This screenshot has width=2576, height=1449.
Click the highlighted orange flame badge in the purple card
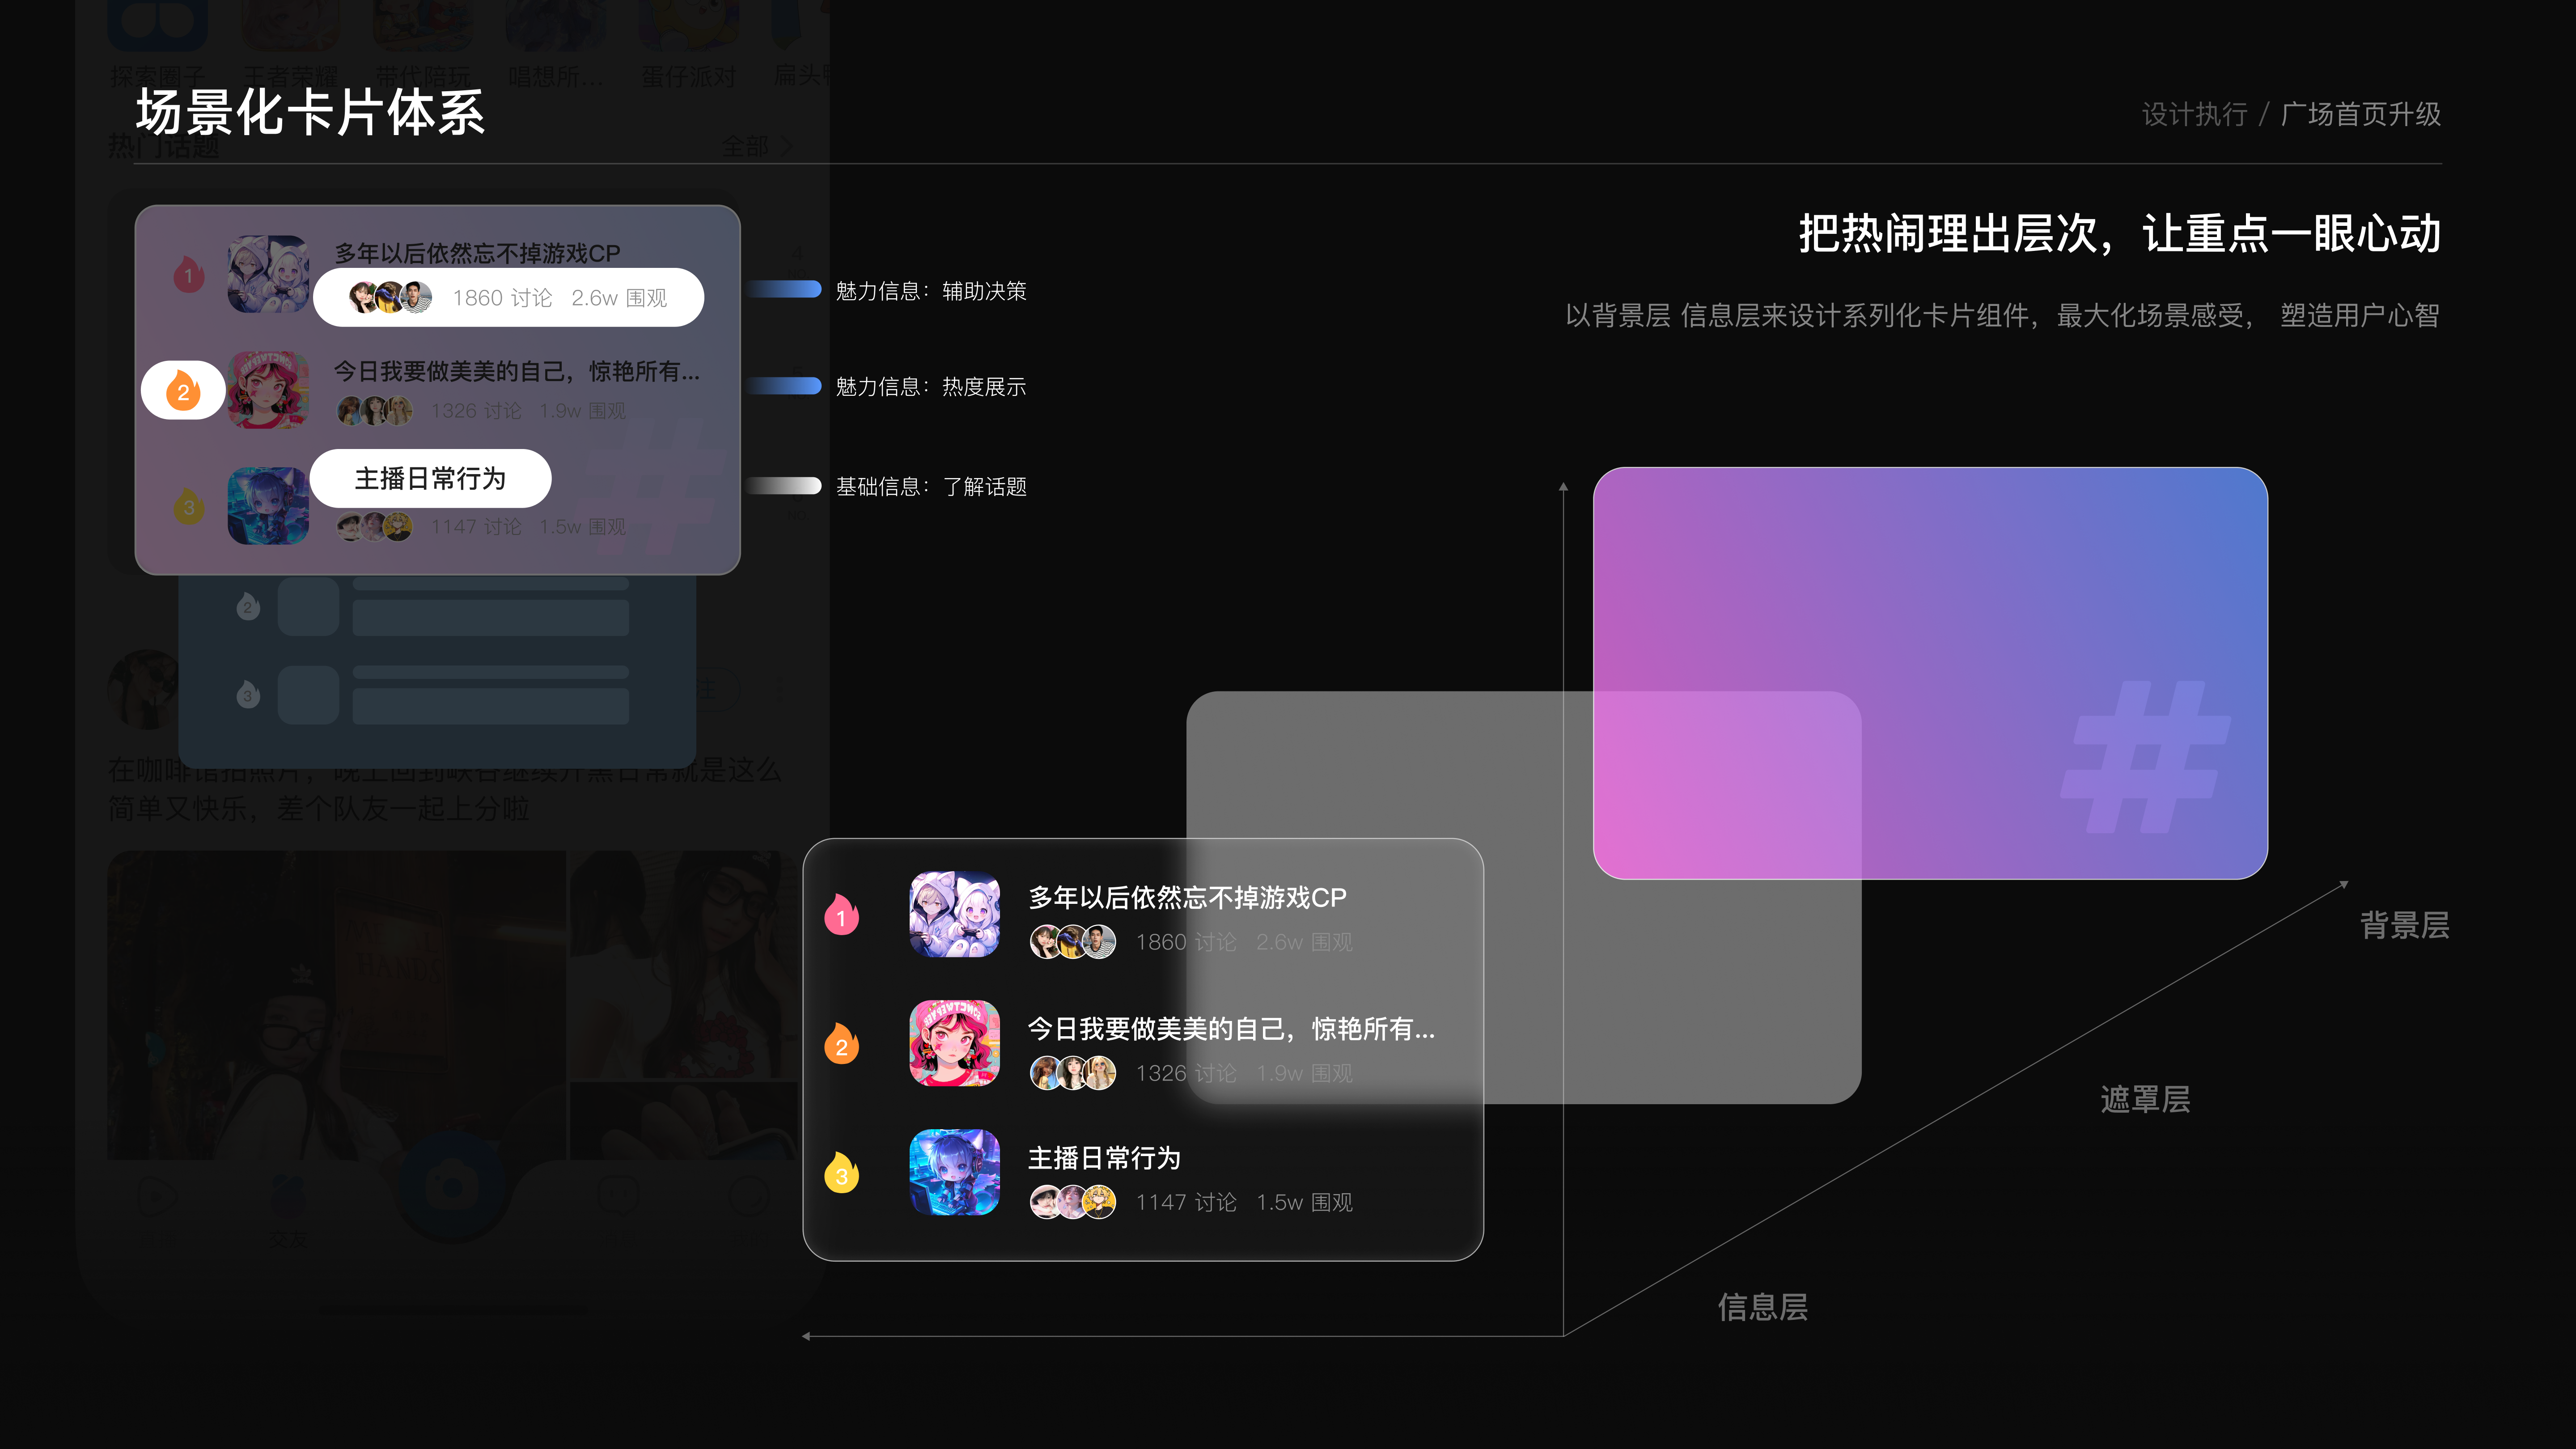(183, 390)
